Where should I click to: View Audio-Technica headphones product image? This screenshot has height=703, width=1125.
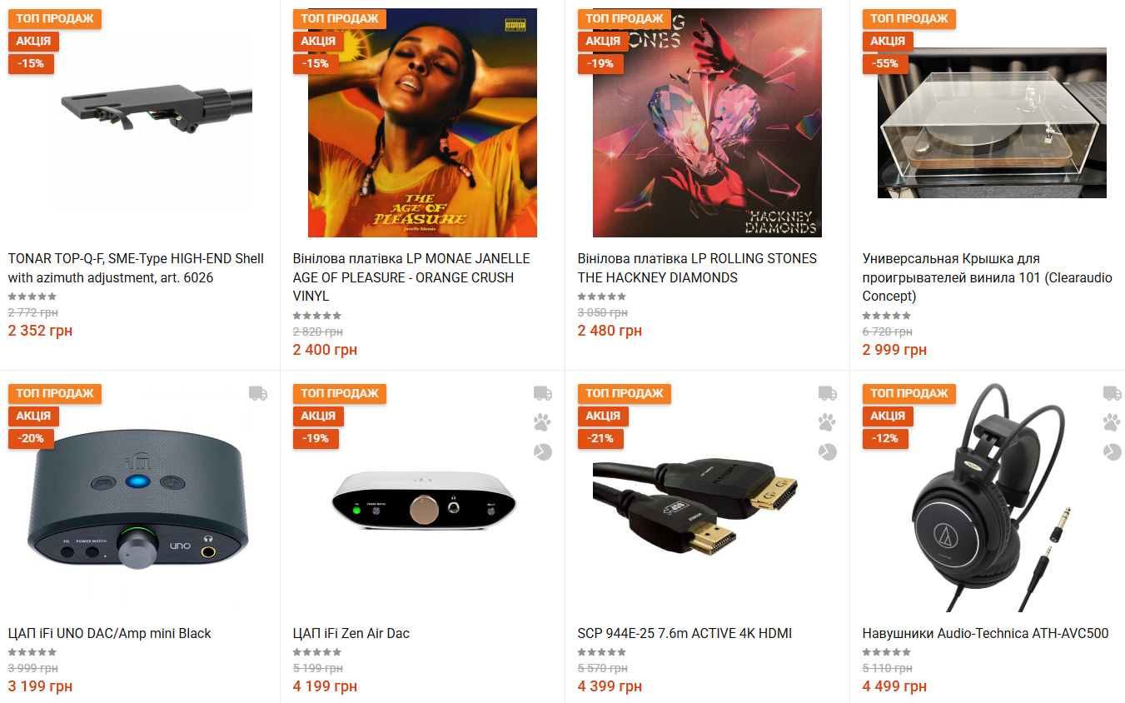(x=992, y=498)
